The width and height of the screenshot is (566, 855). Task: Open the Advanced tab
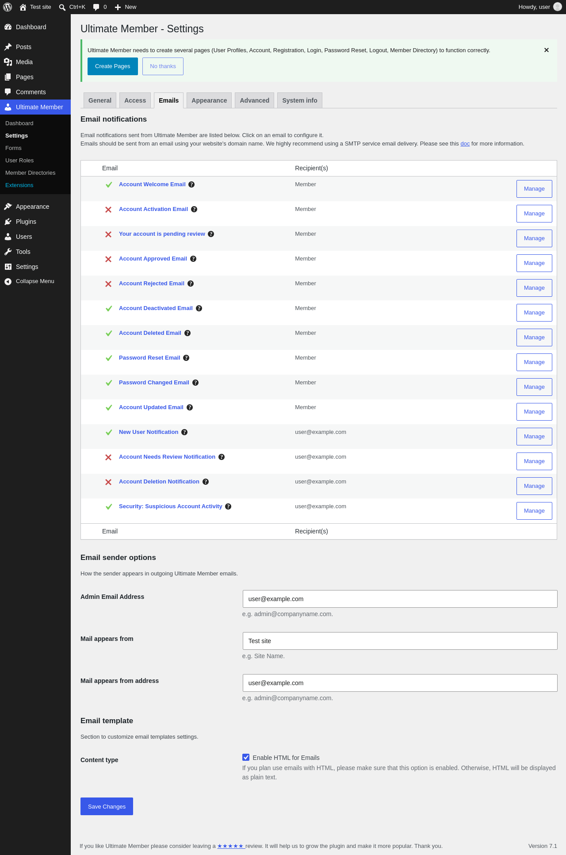(255, 100)
